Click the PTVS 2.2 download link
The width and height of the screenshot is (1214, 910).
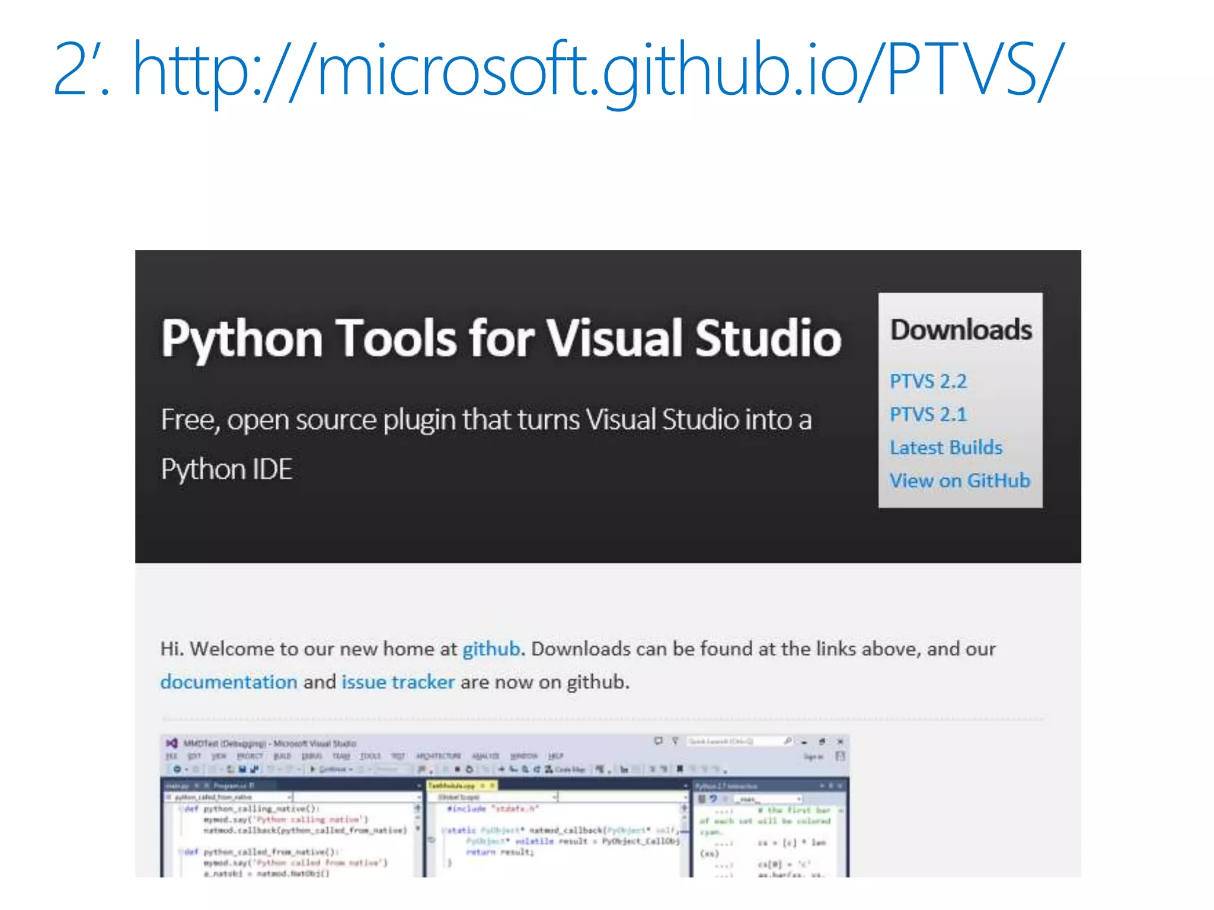pos(928,381)
